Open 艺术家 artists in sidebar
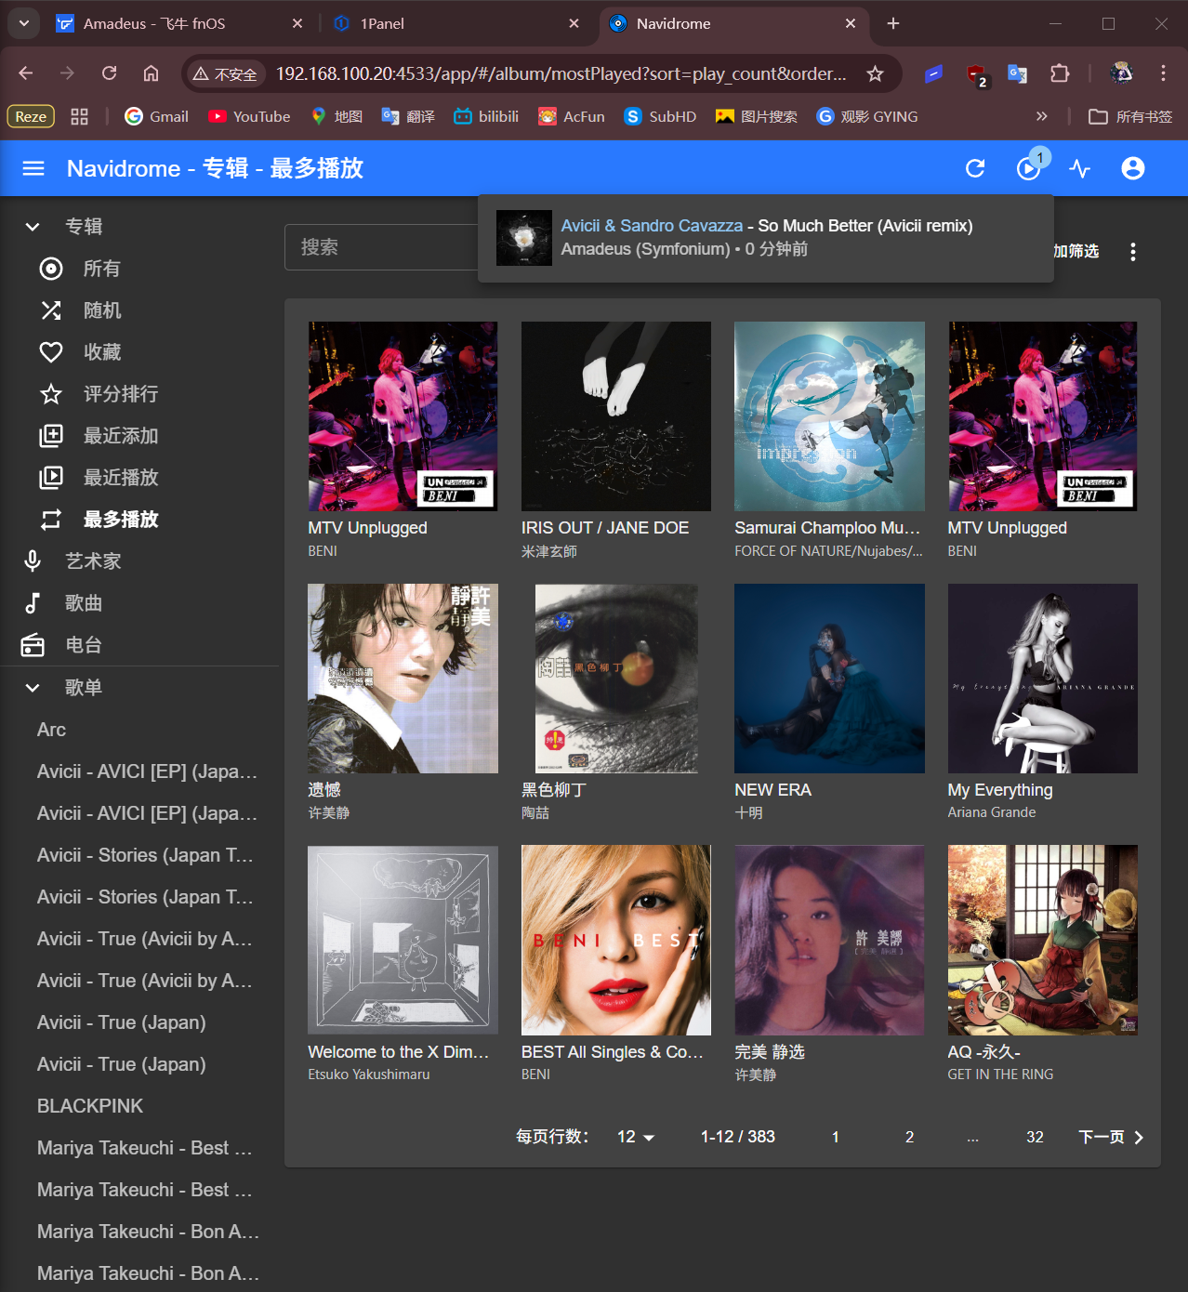This screenshot has height=1292, width=1188. [x=93, y=561]
